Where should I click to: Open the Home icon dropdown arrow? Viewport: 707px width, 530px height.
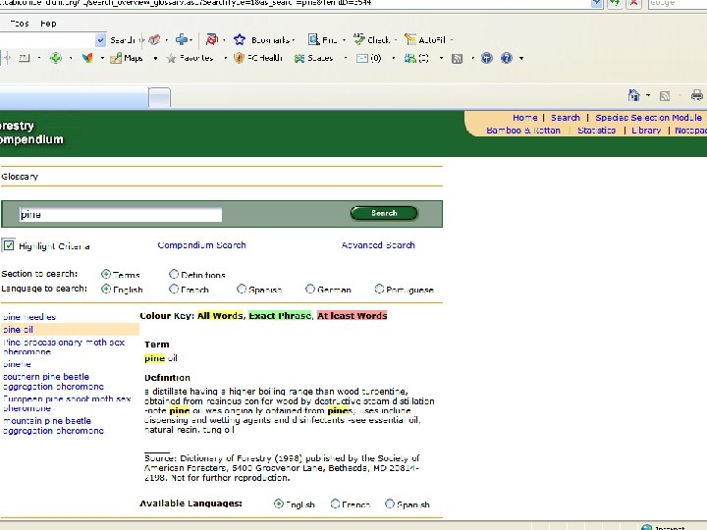648,95
